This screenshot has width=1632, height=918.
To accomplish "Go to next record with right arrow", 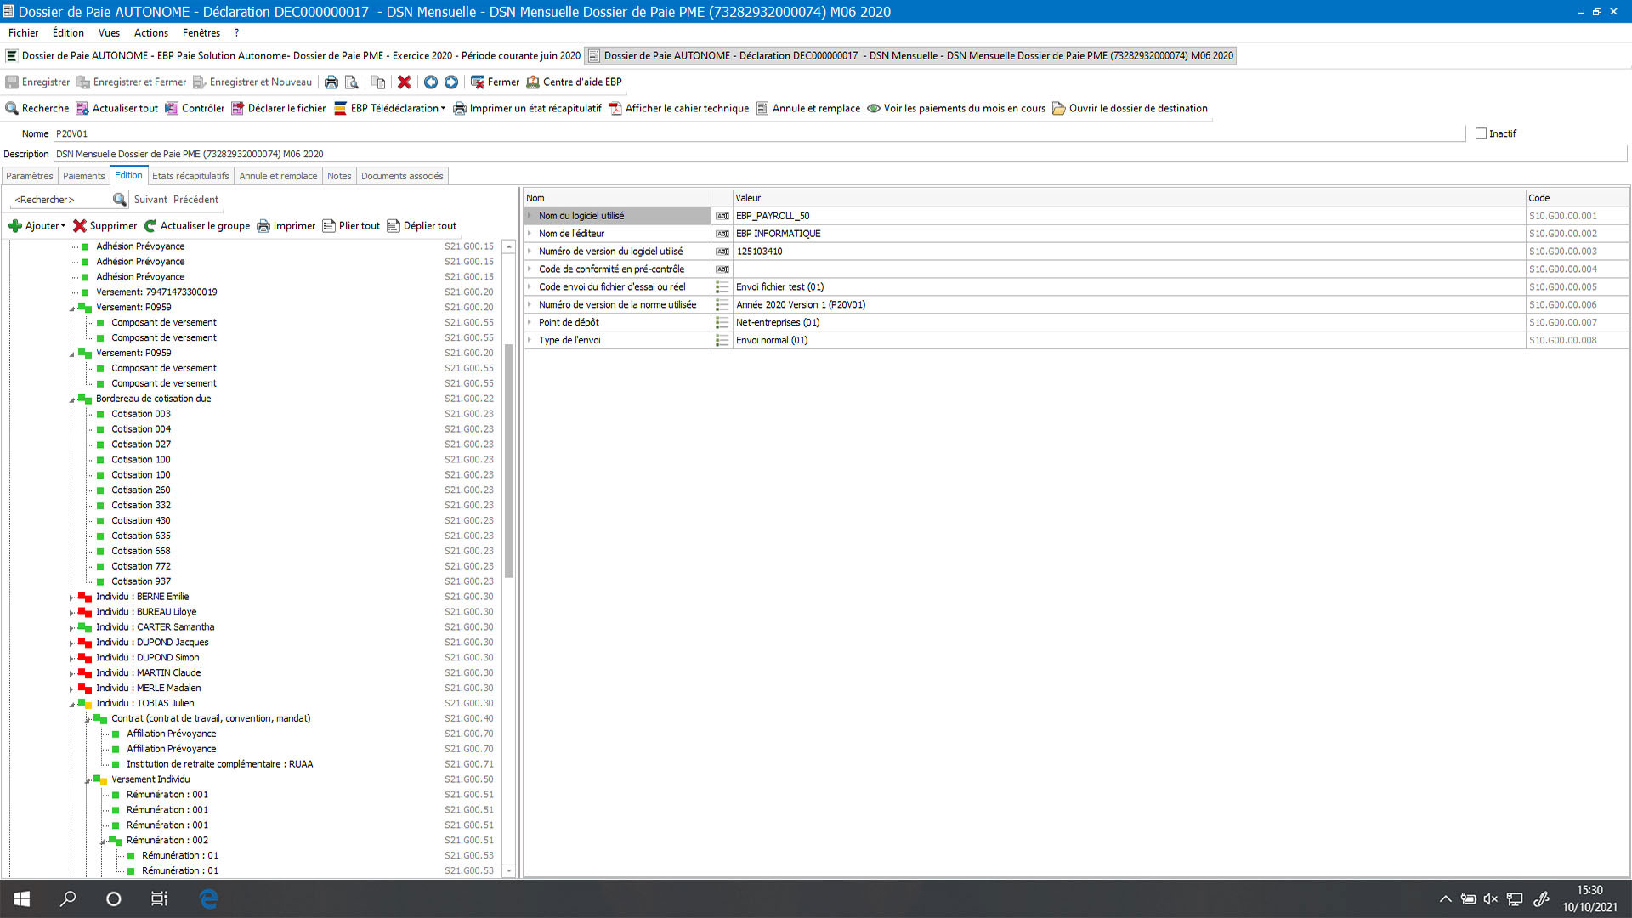I will coord(451,82).
